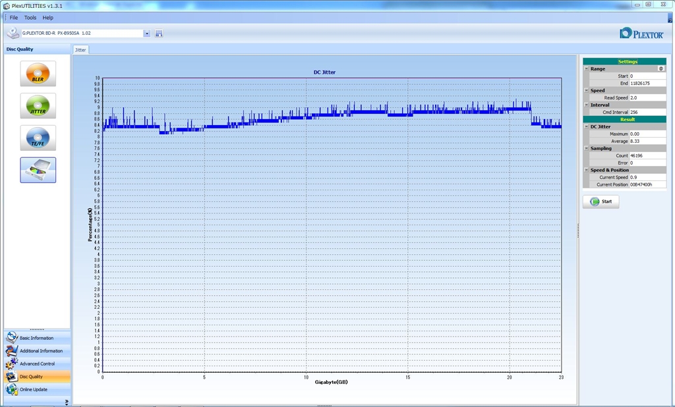Viewport: 675px width, 407px height.
Task: Open the Tools menu
Action: 30,18
